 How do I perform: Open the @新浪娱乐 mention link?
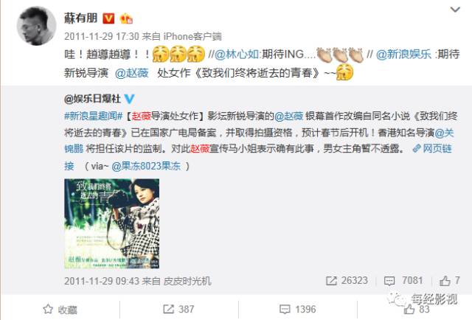403,55
